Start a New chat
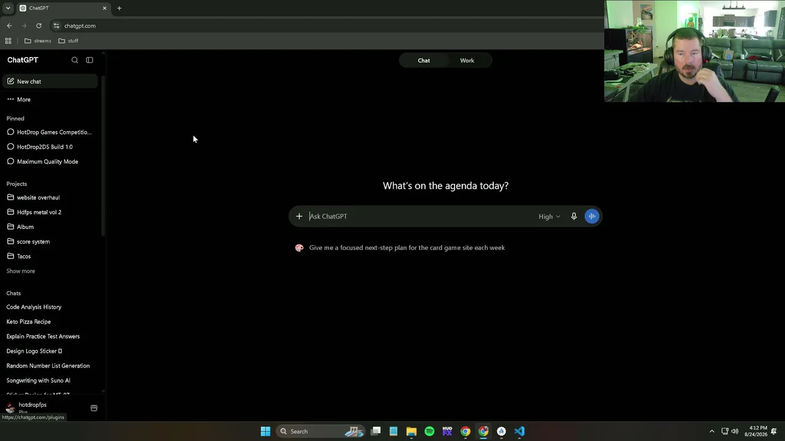Viewport: 785px width, 441px height. click(x=50, y=81)
